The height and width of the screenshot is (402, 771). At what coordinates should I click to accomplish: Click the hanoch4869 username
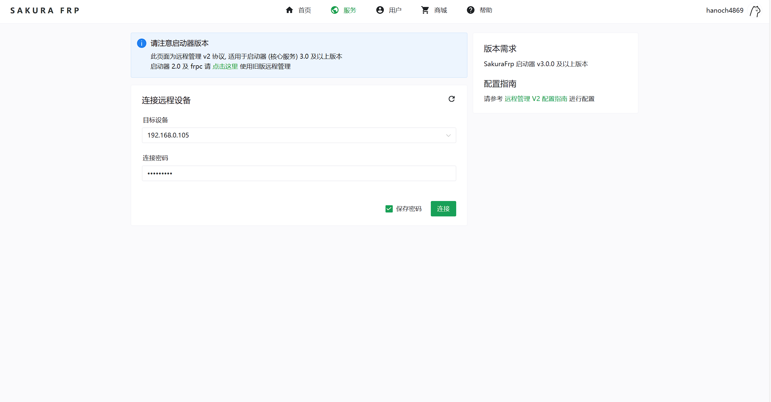[724, 10]
